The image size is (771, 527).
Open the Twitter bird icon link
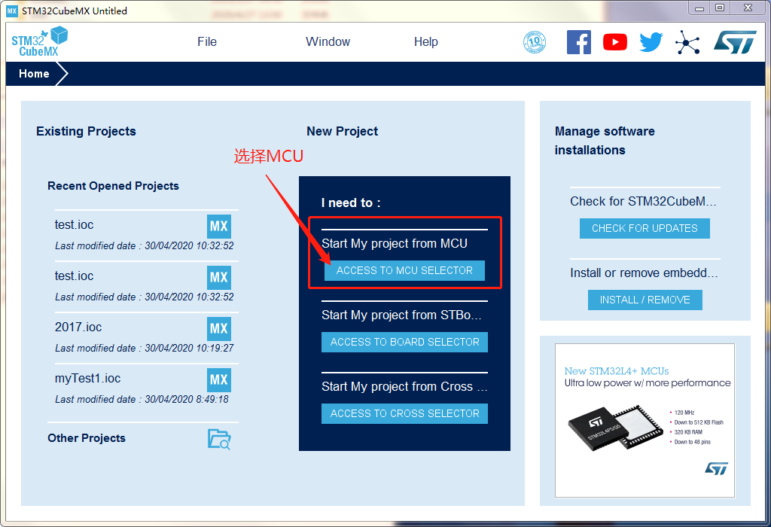tap(651, 42)
